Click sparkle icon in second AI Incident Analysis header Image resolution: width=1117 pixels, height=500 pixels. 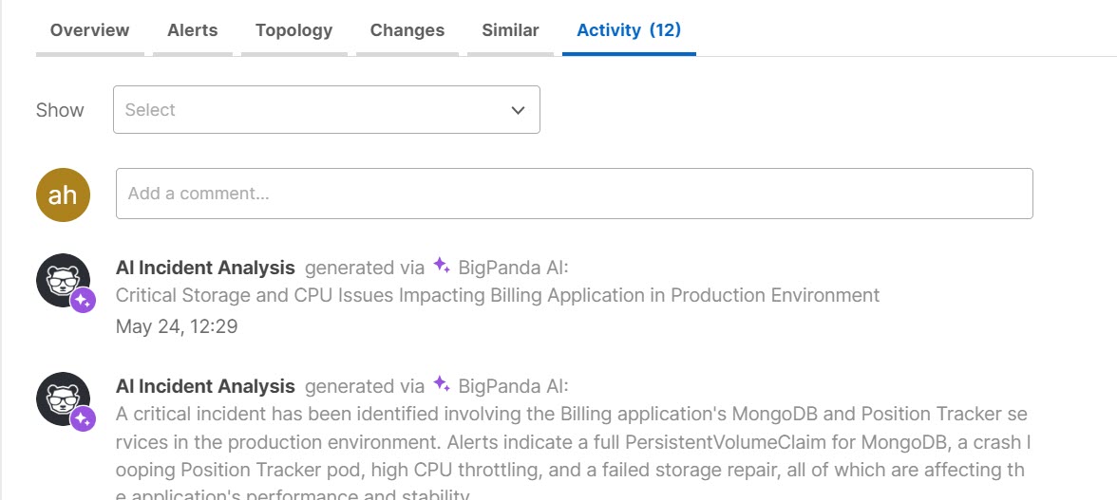[x=442, y=384]
